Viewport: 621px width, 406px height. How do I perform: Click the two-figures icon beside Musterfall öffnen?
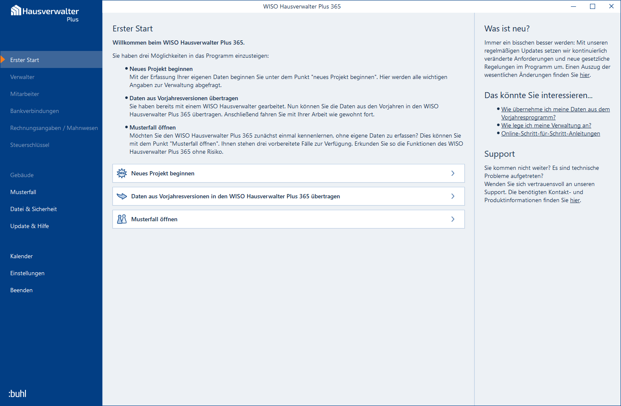coord(122,219)
